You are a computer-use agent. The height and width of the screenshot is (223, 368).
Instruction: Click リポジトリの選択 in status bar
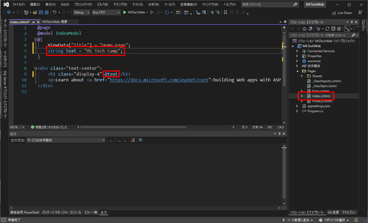334,220
